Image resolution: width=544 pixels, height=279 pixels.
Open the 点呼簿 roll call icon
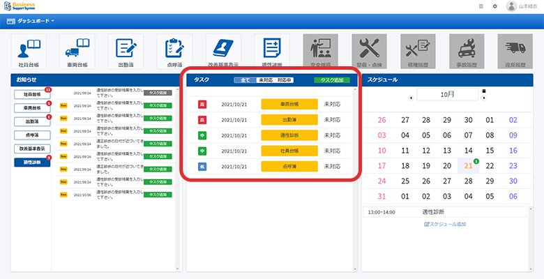pyautogui.click(x=174, y=50)
